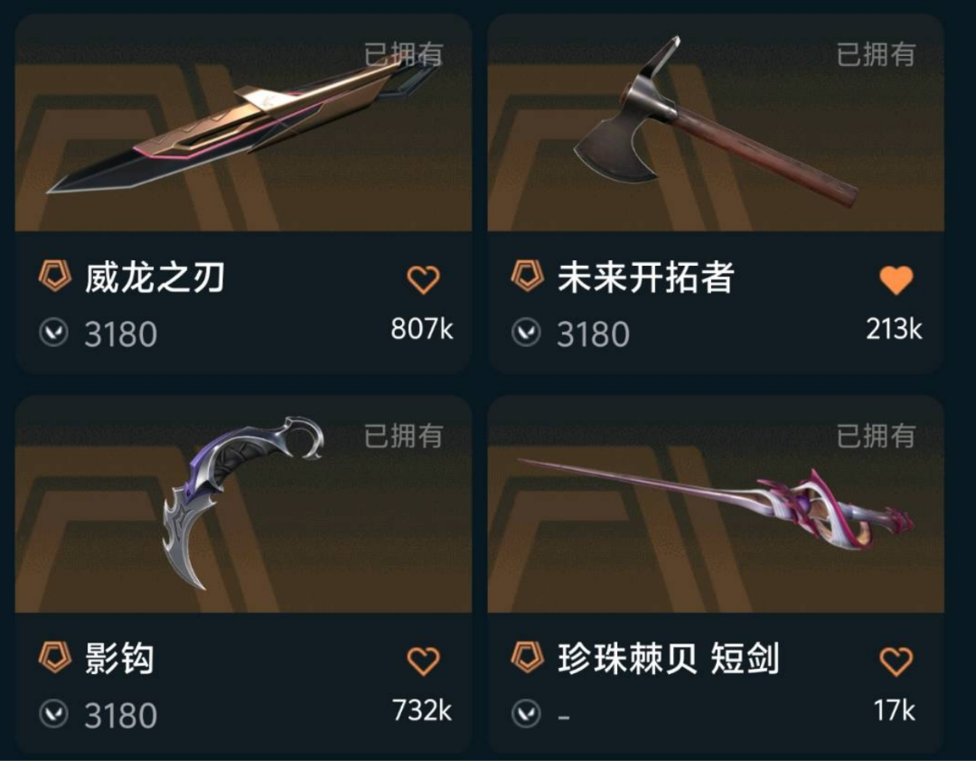Image resolution: width=976 pixels, height=761 pixels.
Task: Open the 未来开拓者 axe preview image
Action: click(716, 123)
